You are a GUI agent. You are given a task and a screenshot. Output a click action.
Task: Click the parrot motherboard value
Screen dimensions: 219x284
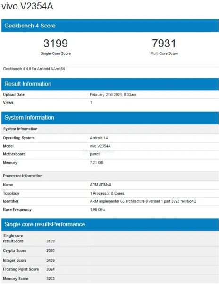click(x=94, y=154)
